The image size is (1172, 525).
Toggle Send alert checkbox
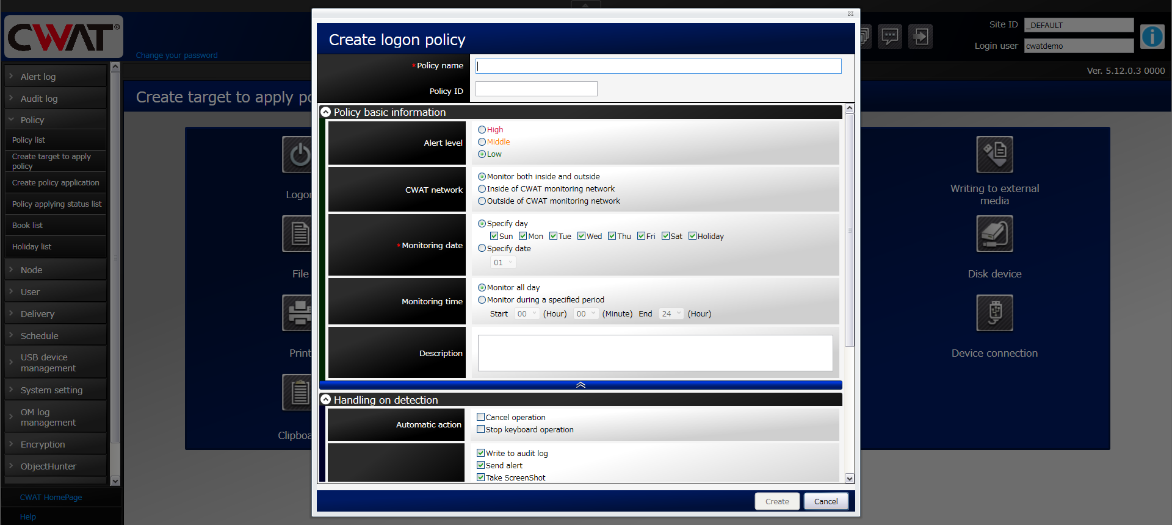[x=481, y=465]
